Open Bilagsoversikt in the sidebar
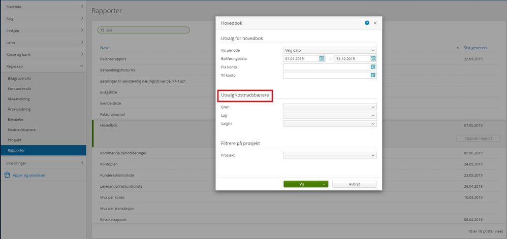Image resolution: width=507 pixels, height=239 pixels. click(x=19, y=78)
